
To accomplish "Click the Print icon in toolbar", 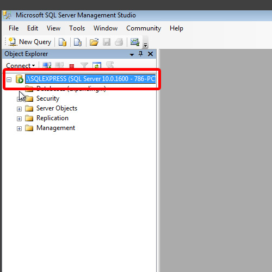I will pos(119,42).
